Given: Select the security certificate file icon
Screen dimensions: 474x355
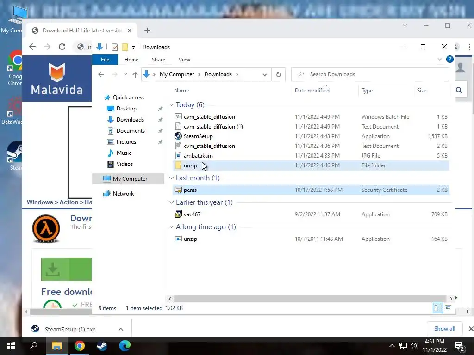Looking at the screenshot, I should [x=178, y=190].
